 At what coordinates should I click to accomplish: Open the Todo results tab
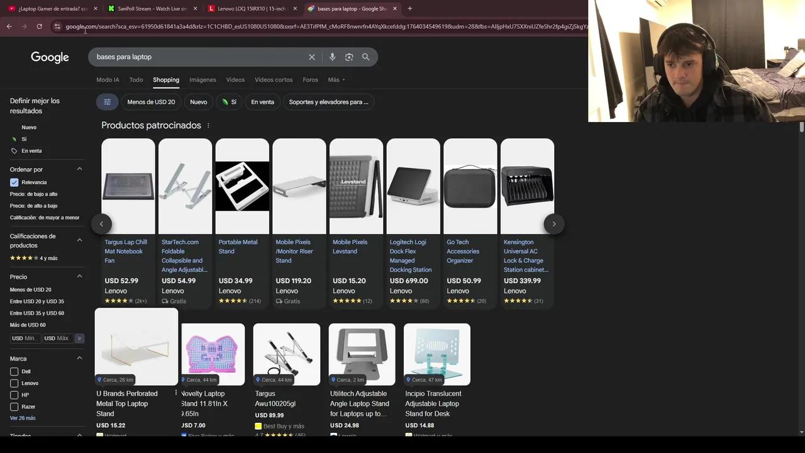(x=136, y=80)
